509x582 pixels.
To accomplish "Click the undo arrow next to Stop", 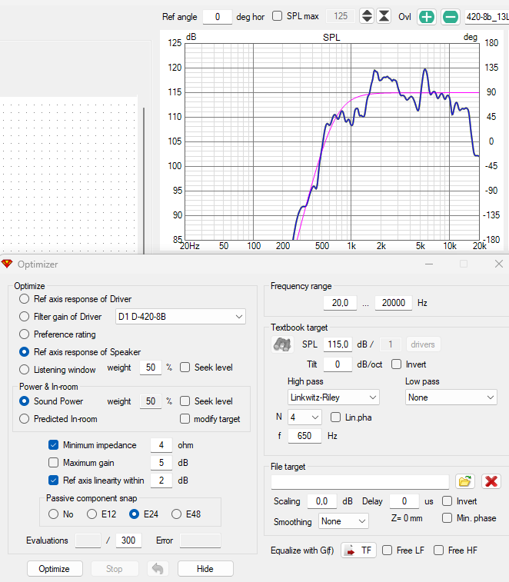I will (158, 569).
